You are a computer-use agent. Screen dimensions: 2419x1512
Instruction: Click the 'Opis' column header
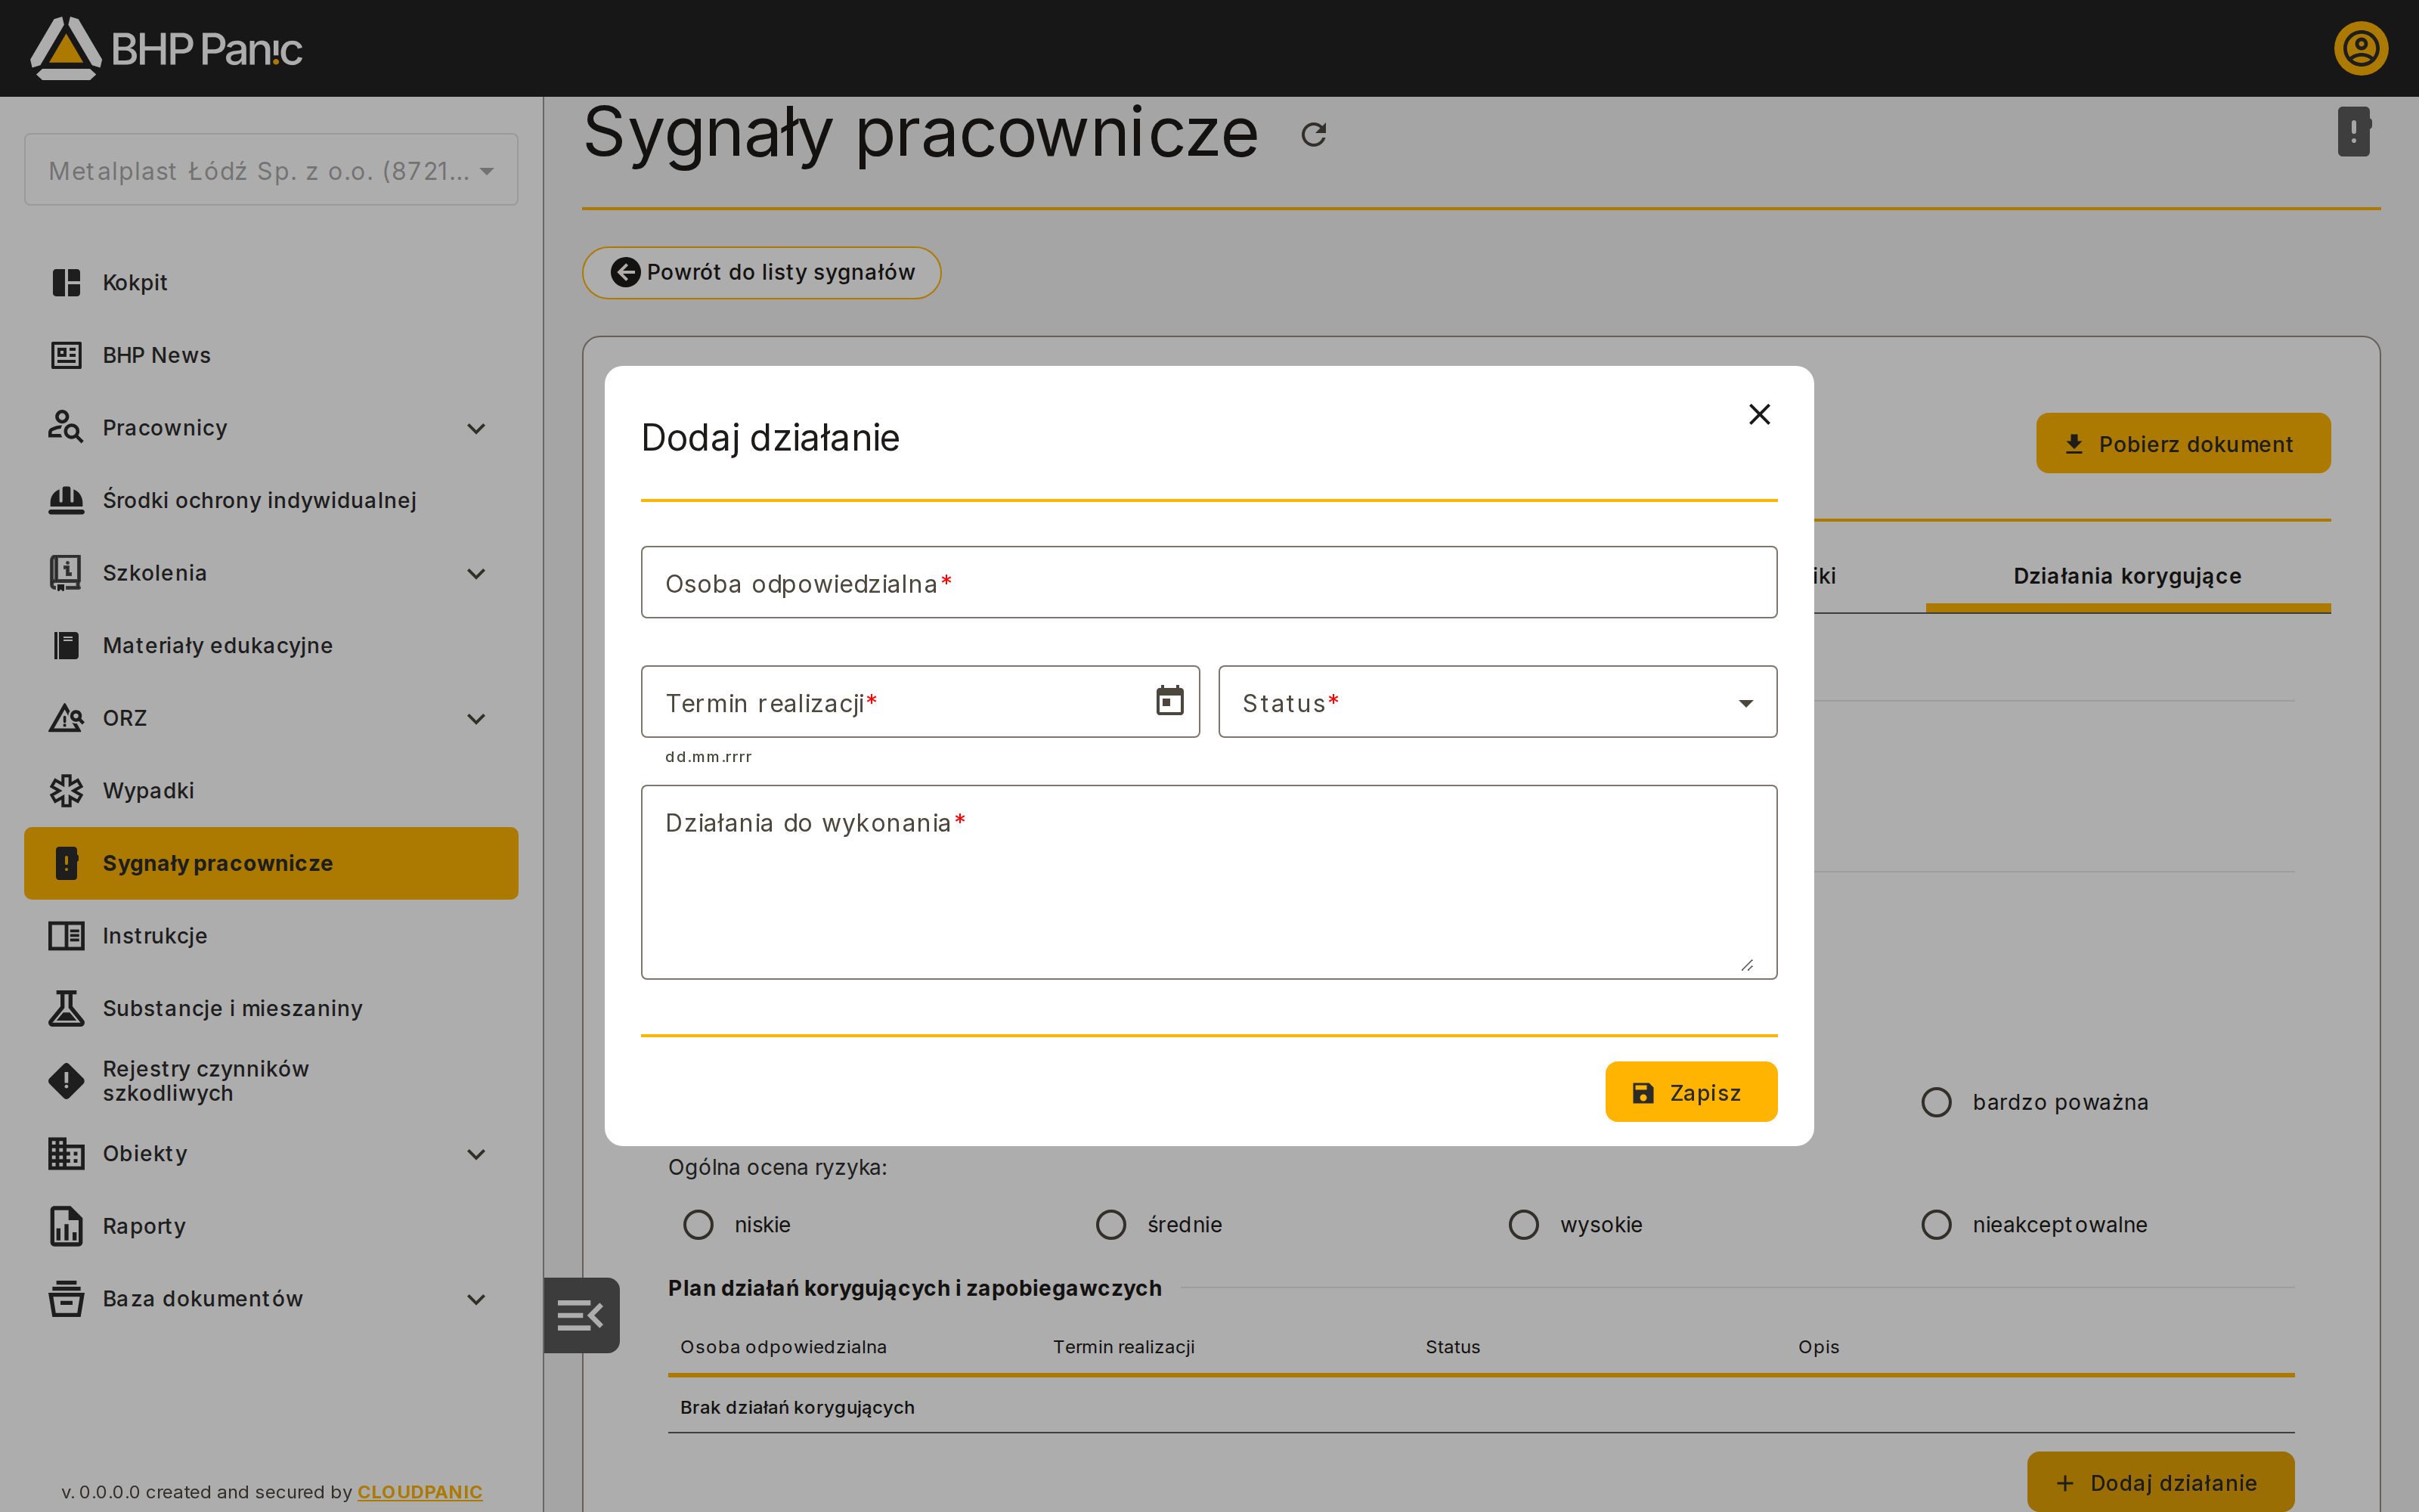click(x=1818, y=1347)
